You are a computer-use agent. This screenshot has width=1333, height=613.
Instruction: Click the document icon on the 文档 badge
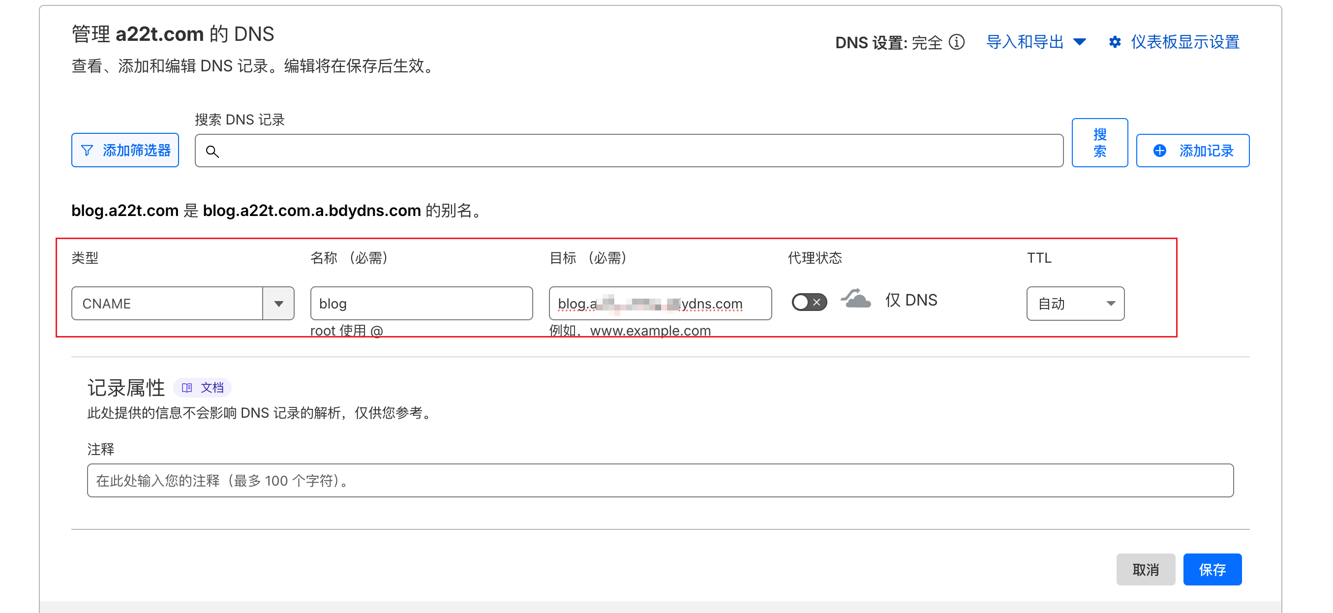[x=187, y=387]
